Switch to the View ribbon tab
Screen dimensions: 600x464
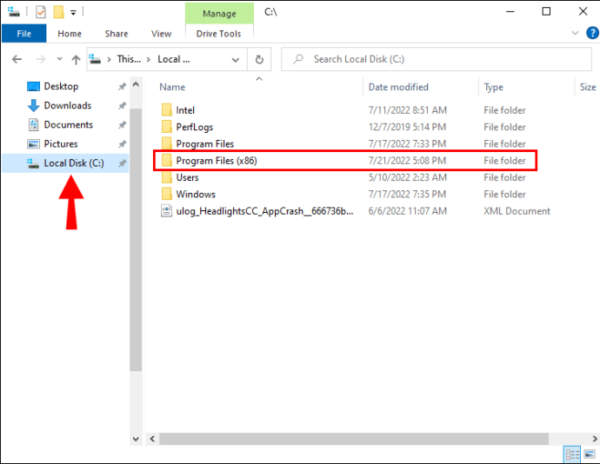161,34
